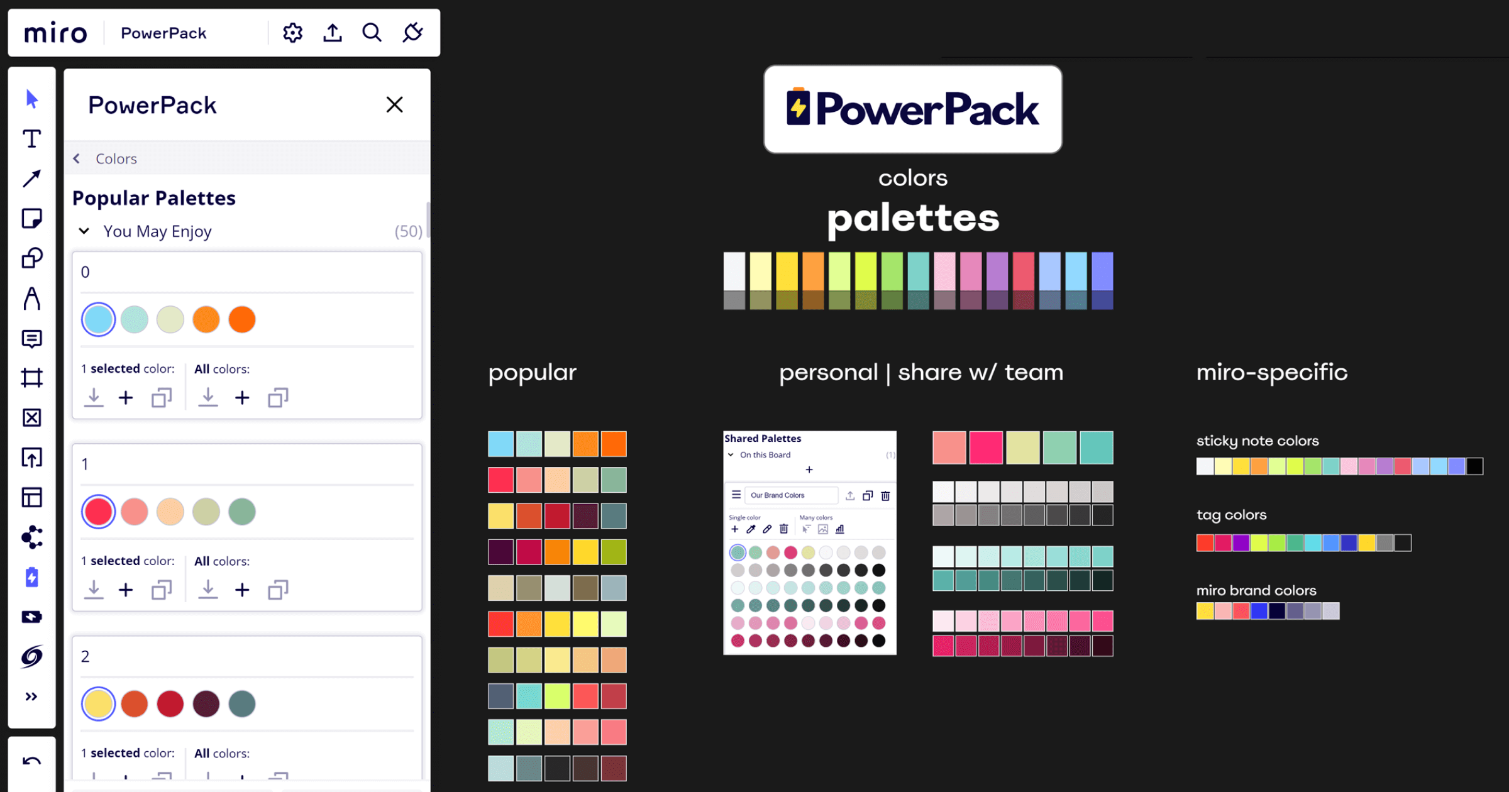Open the upload tool in toolbar
The image size is (1509, 792).
[31, 458]
